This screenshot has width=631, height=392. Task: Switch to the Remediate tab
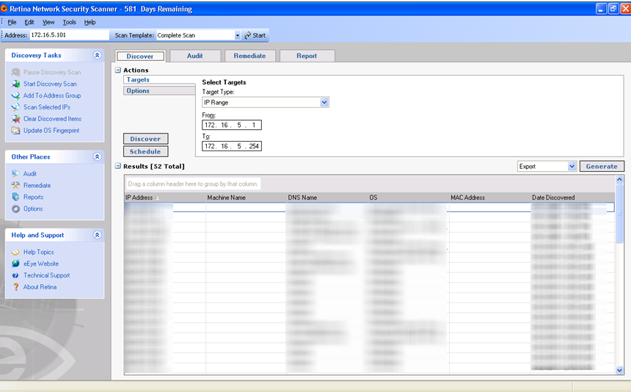(x=250, y=56)
